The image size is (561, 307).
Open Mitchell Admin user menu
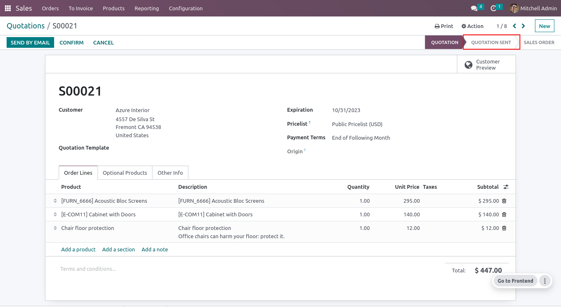coord(533,8)
